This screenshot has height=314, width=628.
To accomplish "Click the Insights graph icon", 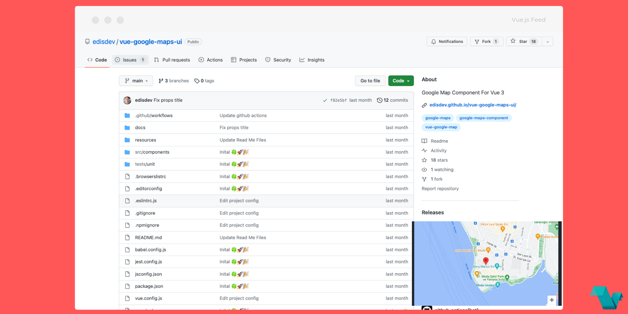I will (x=302, y=60).
